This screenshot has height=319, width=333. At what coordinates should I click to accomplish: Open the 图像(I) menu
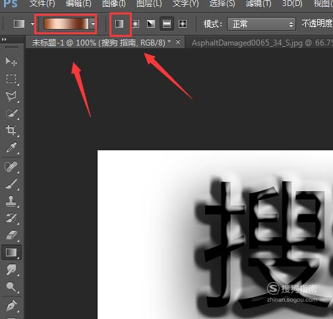[114, 3]
